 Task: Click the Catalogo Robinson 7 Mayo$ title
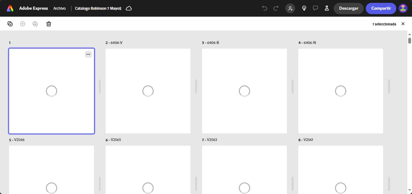click(98, 8)
